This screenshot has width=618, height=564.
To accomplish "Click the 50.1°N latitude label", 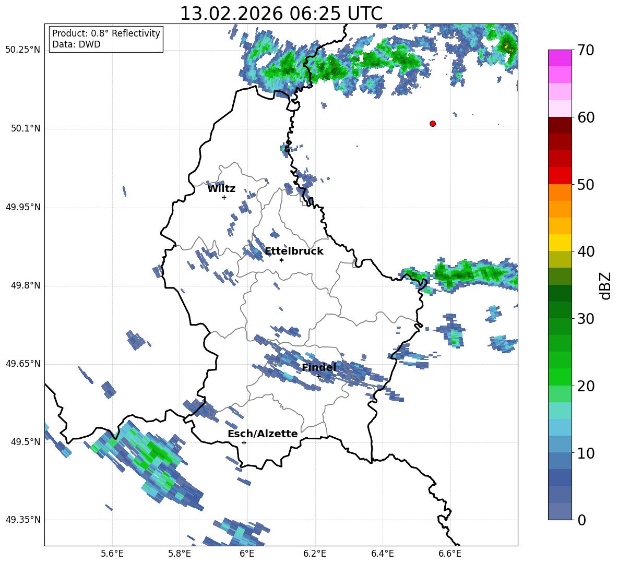I will point(25,128).
